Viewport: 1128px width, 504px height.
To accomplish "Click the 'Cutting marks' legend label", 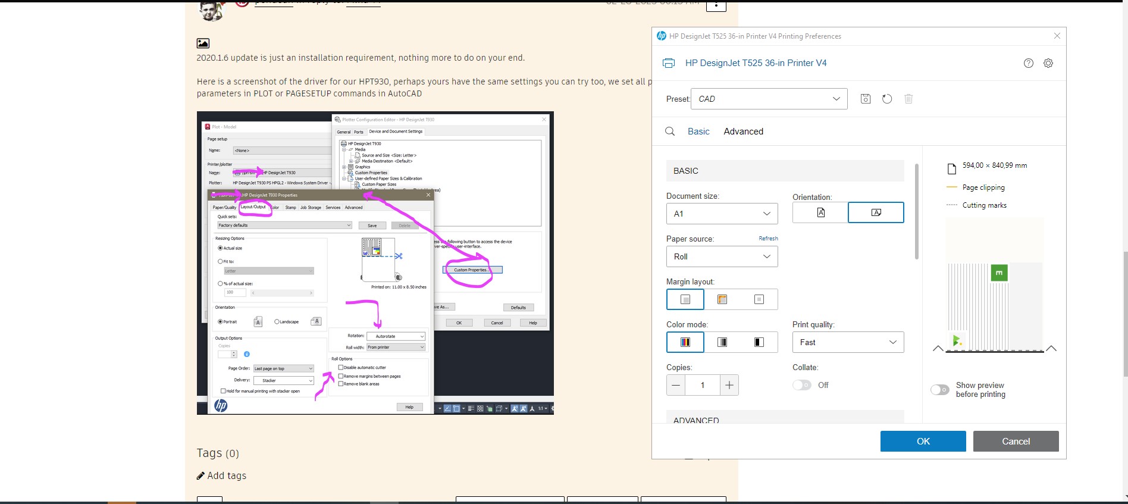I will 985,205.
